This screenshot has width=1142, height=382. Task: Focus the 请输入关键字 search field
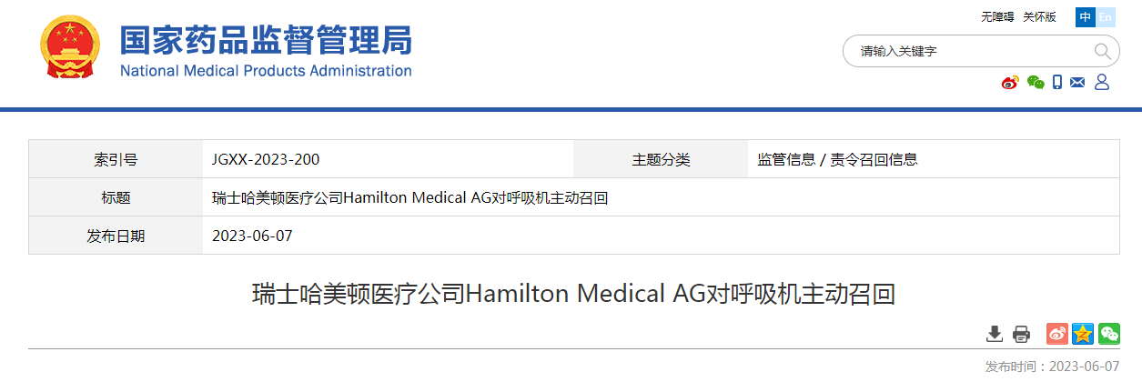[x=969, y=51]
